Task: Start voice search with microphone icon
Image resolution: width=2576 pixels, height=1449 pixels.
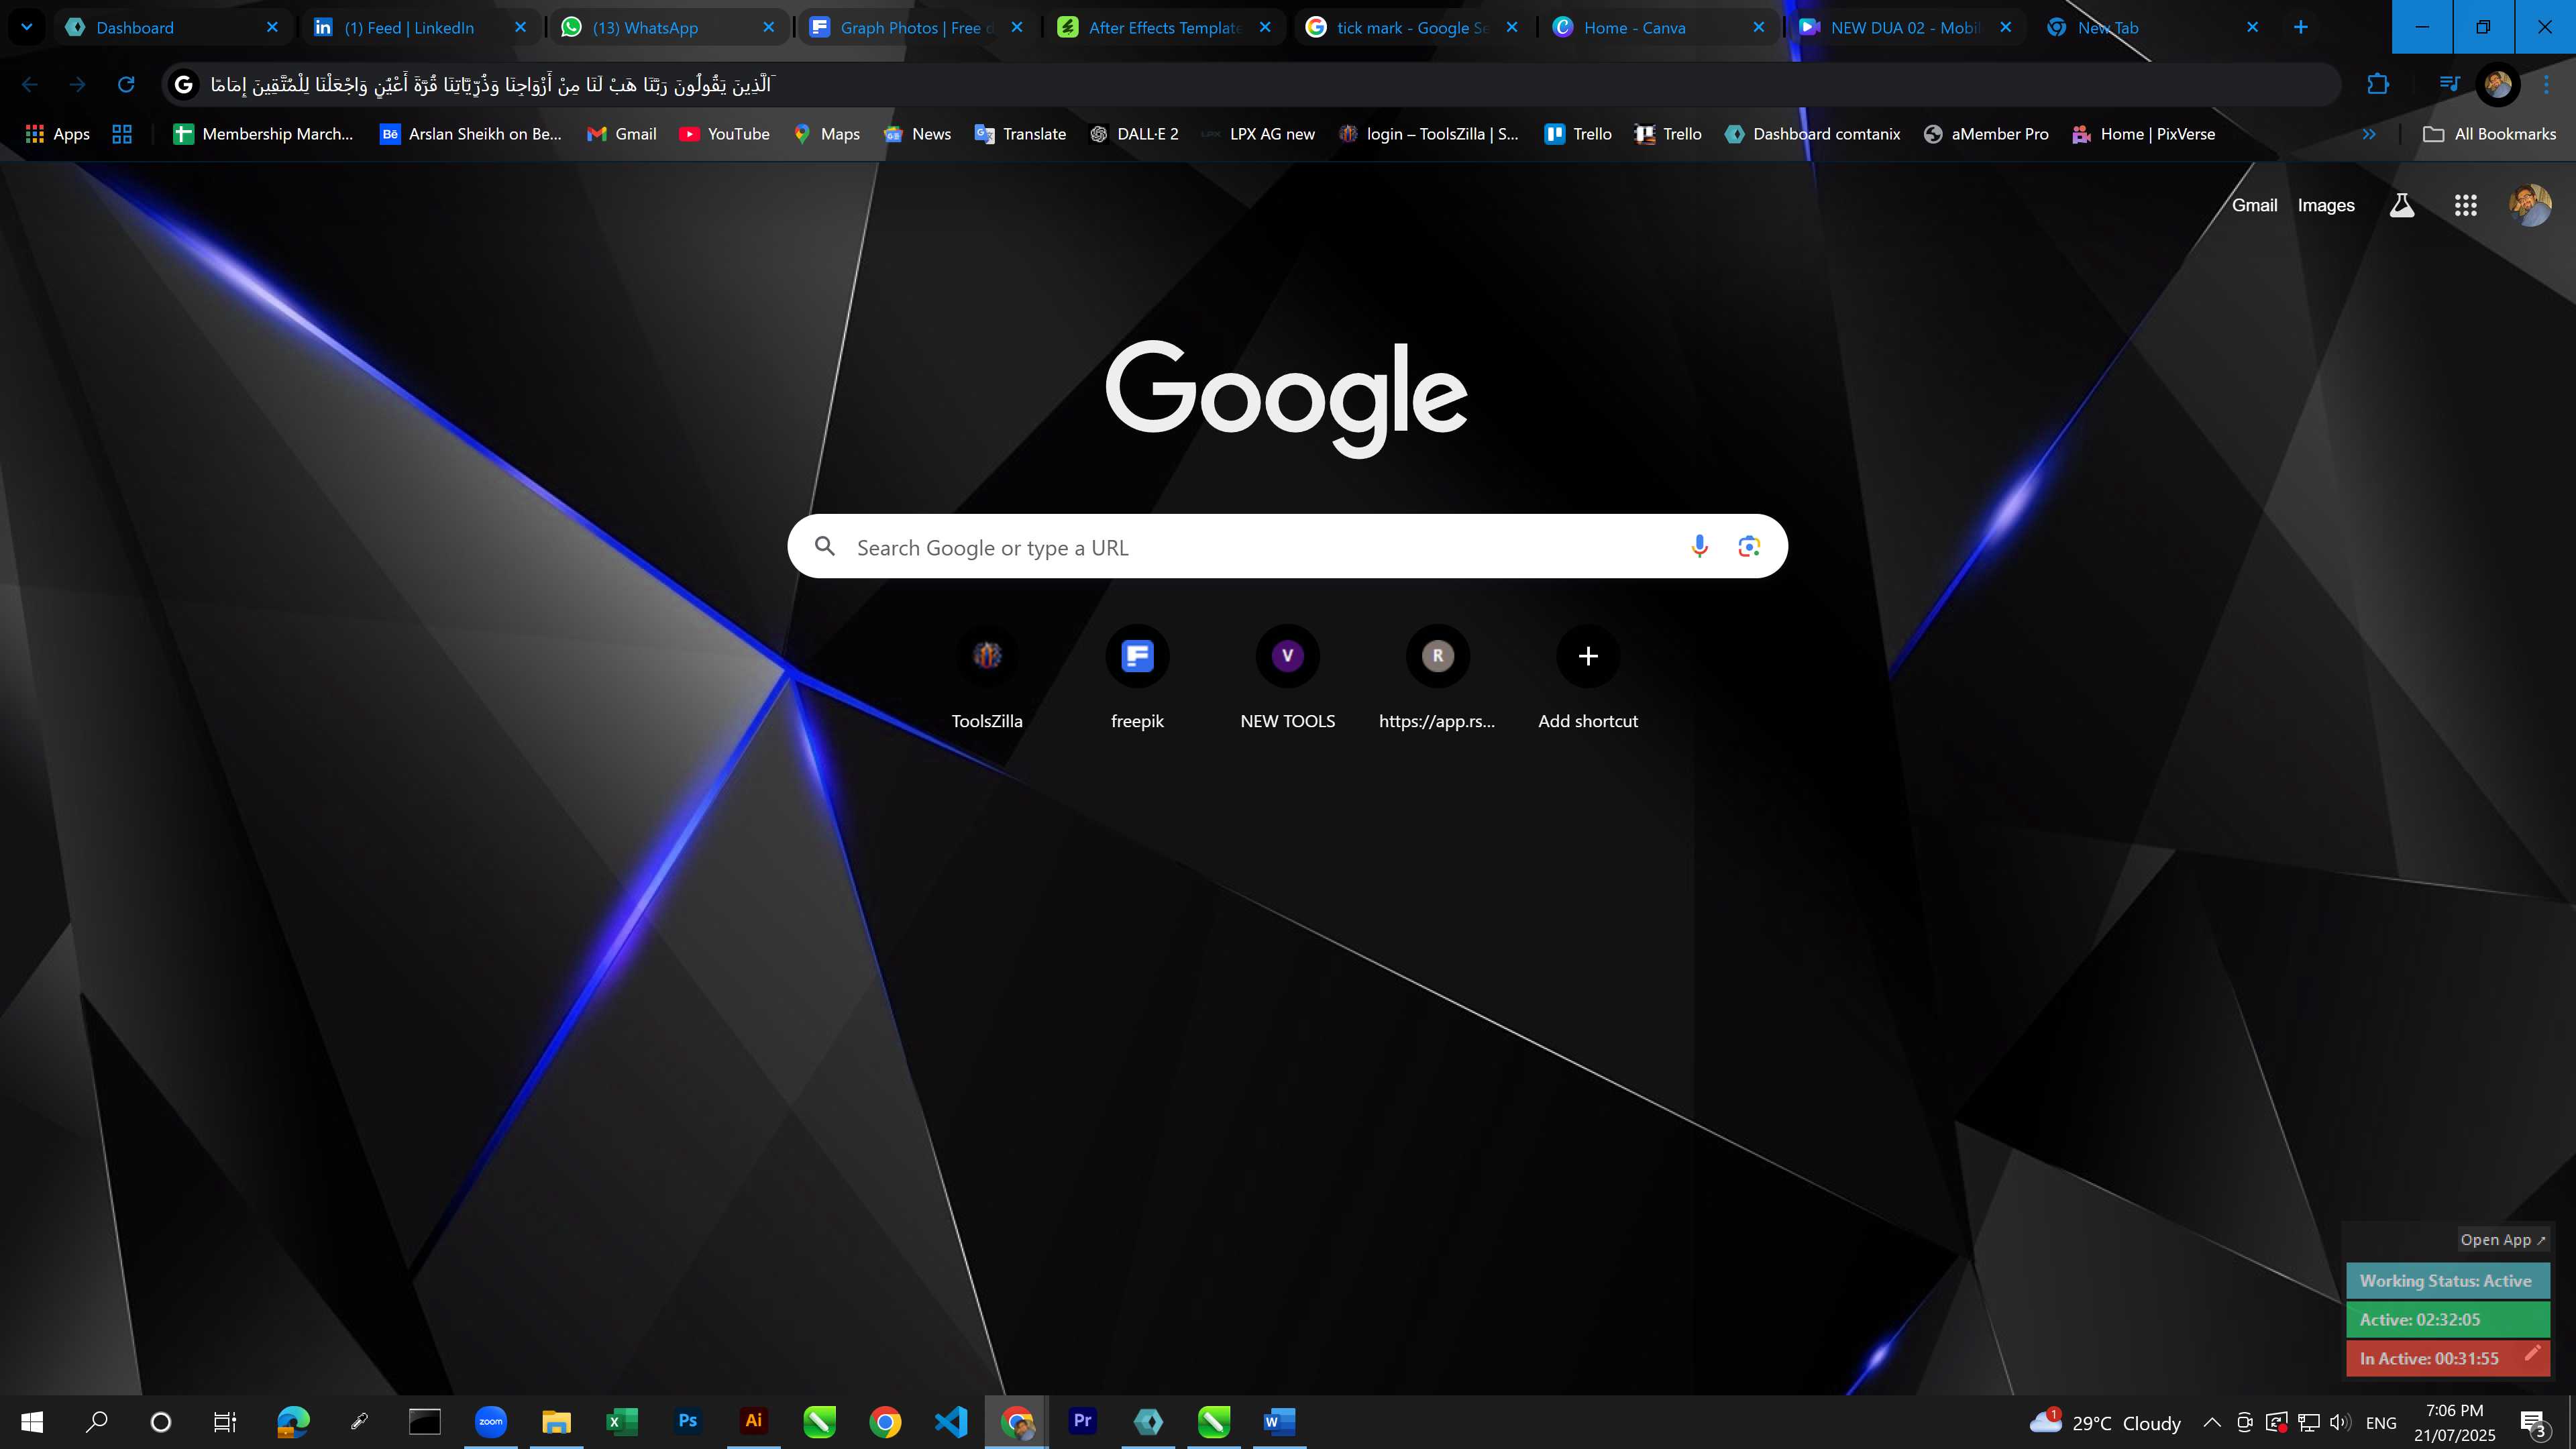Action: [x=1699, y=546]
